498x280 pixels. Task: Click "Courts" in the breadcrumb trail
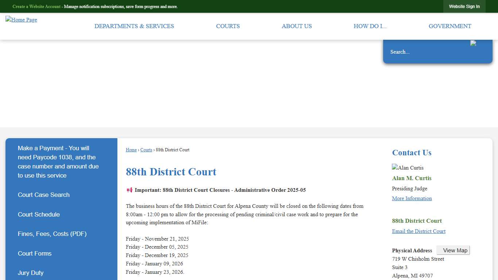click(x=146, y=150)
